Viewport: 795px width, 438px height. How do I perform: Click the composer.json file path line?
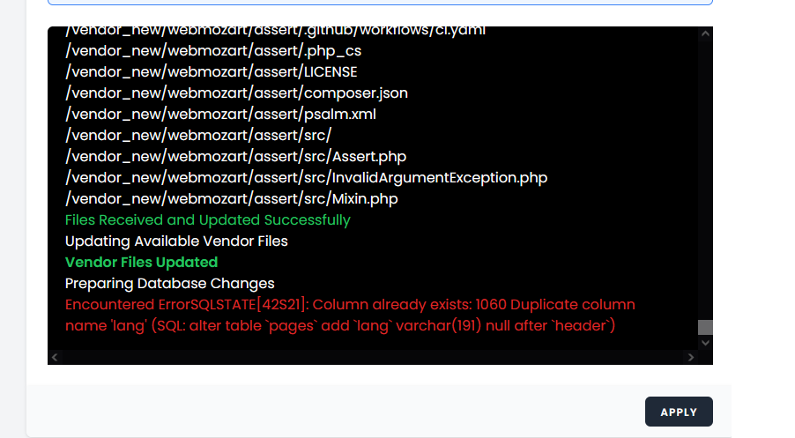236,93
